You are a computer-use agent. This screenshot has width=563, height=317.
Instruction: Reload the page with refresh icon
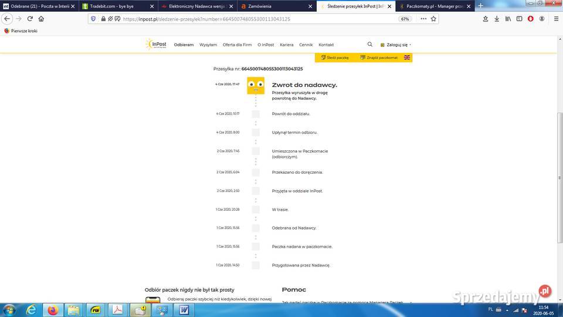(30, 19)
